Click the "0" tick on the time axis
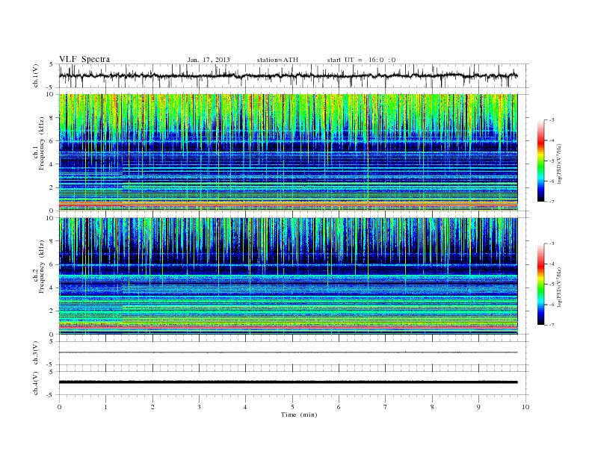Image resolution: width=592 pixels, height=457 pixels. (59, 407)
